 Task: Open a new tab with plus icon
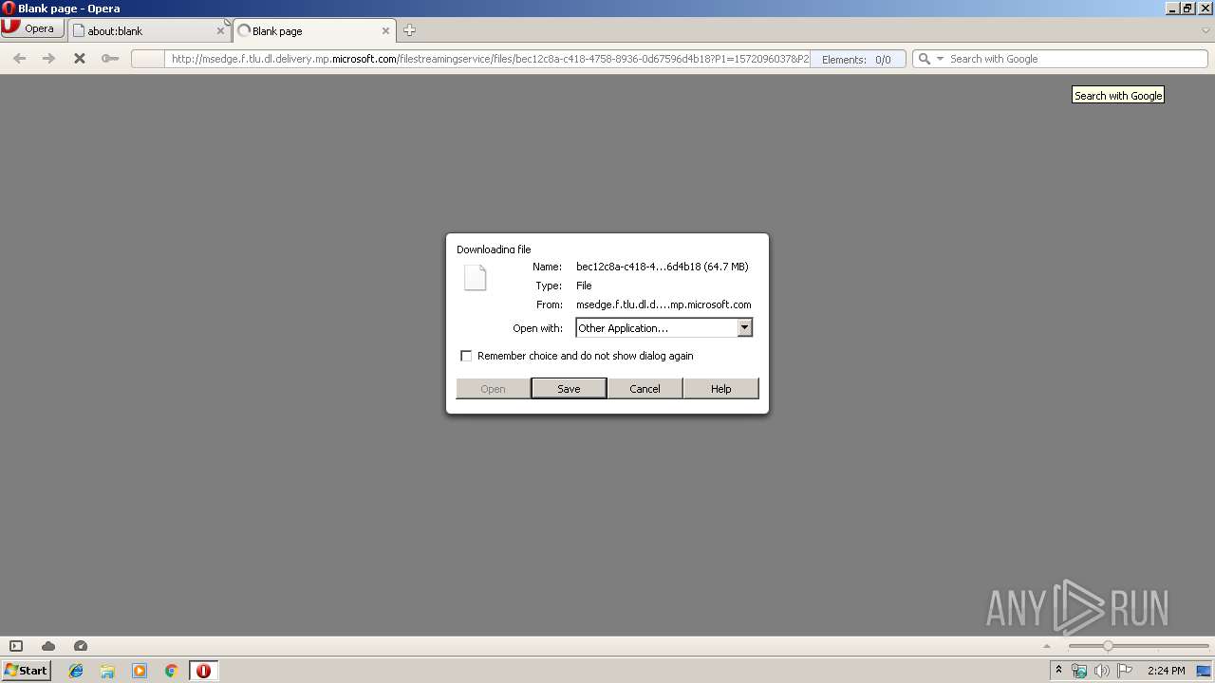pyautogui.click(x=409, y=30)
